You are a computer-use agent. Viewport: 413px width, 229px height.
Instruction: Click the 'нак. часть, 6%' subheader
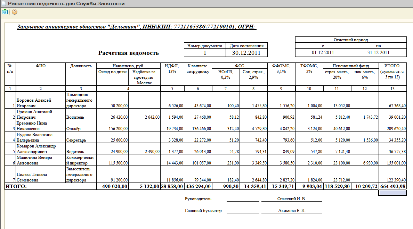(365, 77)
